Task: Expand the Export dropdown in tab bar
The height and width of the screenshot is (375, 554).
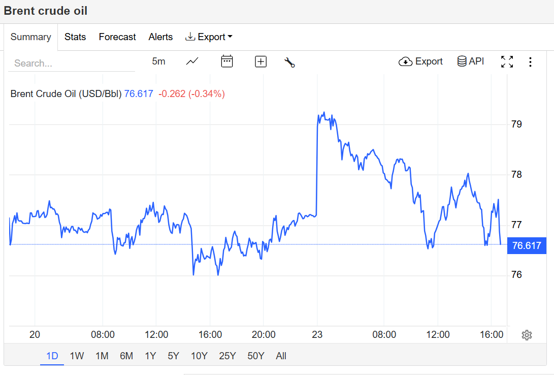Action: tap(209, 37)
